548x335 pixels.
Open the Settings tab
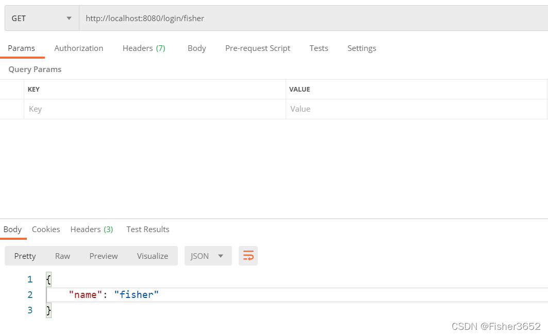[x=362, y=48]
